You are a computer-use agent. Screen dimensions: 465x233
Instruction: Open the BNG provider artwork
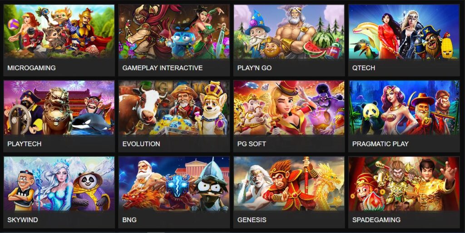pos(174,184)
